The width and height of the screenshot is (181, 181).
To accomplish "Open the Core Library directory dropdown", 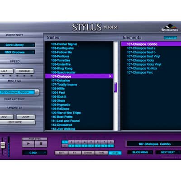I will coord(17,45).
